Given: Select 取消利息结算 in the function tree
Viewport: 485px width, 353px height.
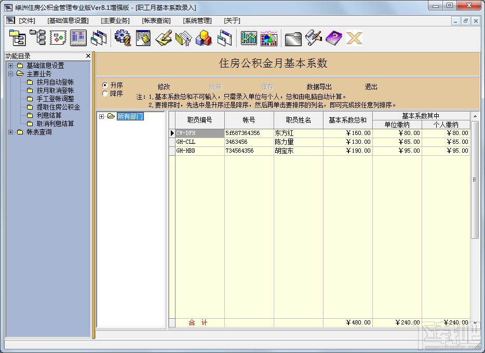Looking at the screenshot, I should [x=55, y=124].
